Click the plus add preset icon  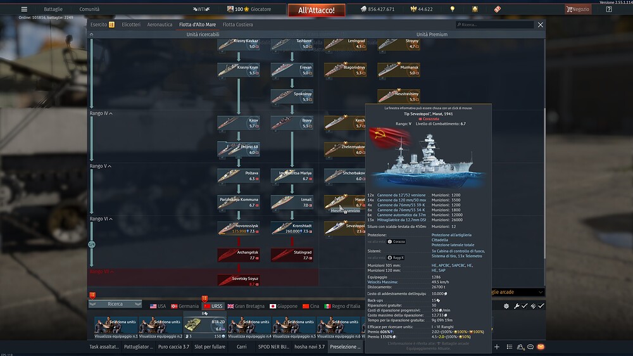coord(497,346)
